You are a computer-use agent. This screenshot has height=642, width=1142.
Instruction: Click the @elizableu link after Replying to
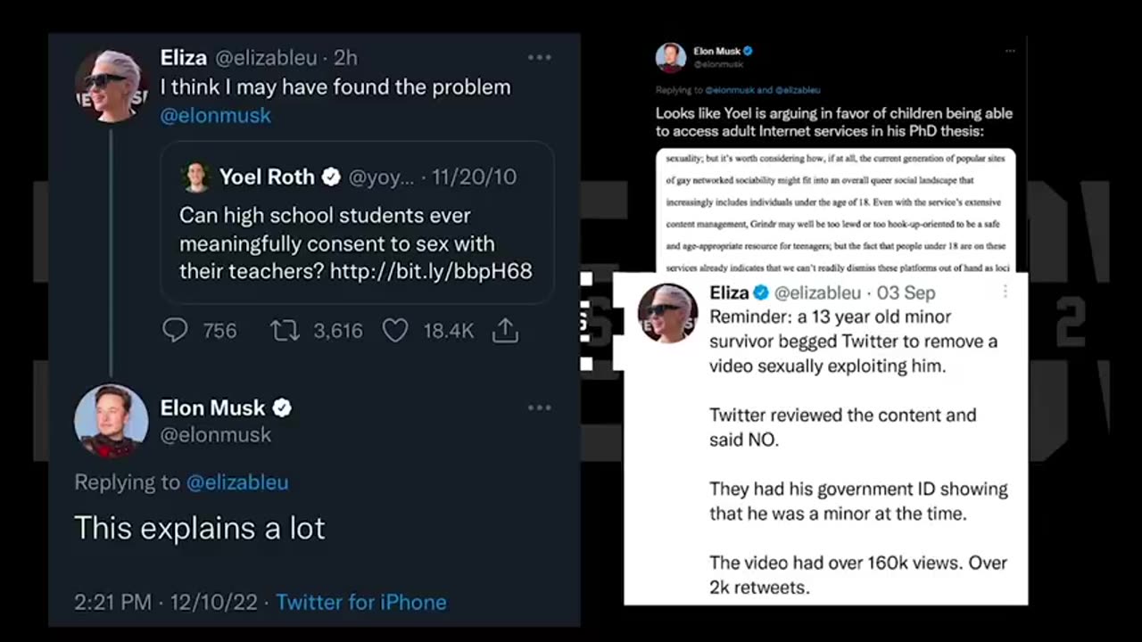pyautogui.click(x=236, y=482)
